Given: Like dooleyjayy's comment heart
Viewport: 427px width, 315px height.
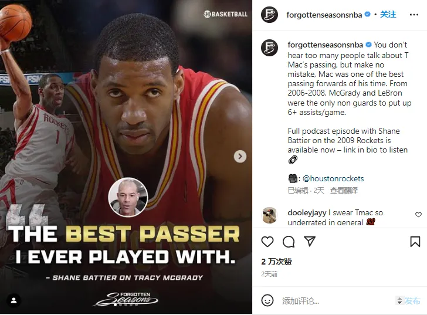Looking at the screenshot, I should click(x=418, y=215).
